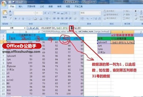143x97 pixels.
Task: Click the Align Text Right icon
Action: pos(62,18)
